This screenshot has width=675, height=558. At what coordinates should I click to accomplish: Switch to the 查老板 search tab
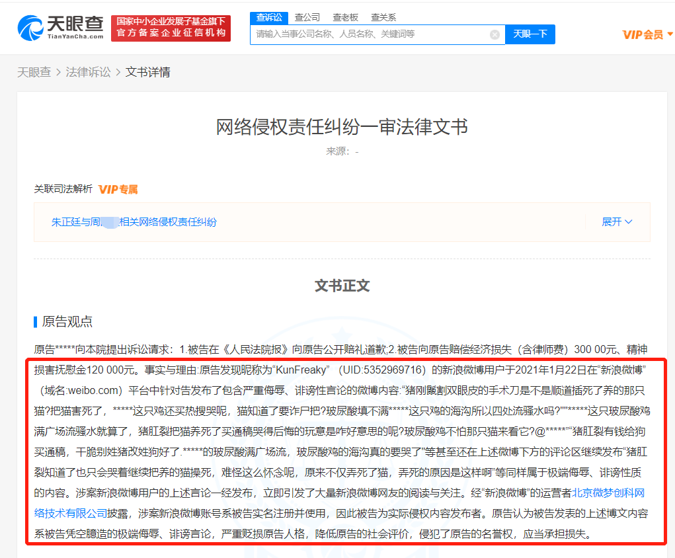pos(346,18)
